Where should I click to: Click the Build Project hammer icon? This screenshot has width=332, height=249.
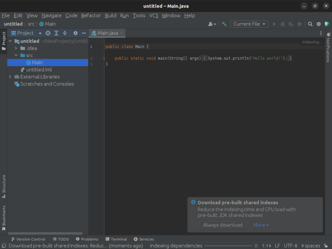click(x=224, y=24)
